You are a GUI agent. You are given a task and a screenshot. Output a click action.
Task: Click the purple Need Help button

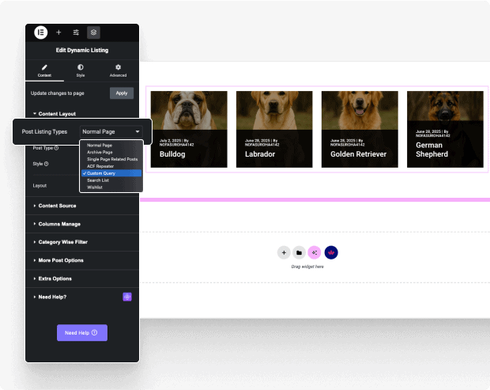tap(81, 332)
